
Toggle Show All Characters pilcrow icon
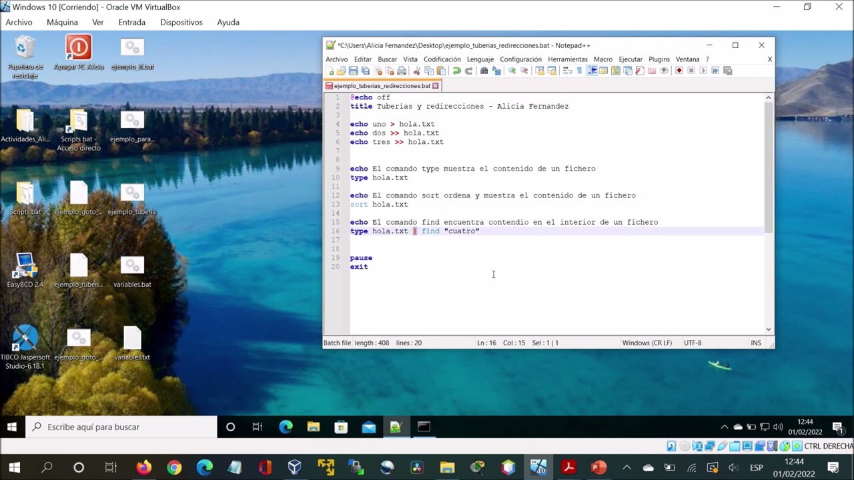(x=579, y=71)
